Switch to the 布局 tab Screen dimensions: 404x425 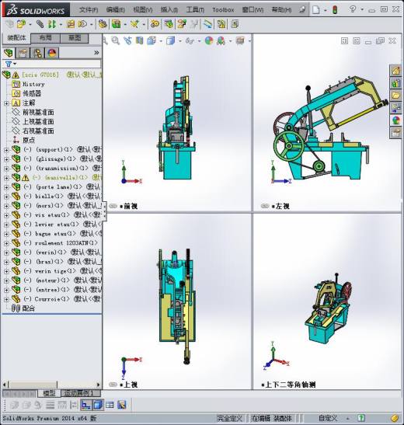coord(45,38)
